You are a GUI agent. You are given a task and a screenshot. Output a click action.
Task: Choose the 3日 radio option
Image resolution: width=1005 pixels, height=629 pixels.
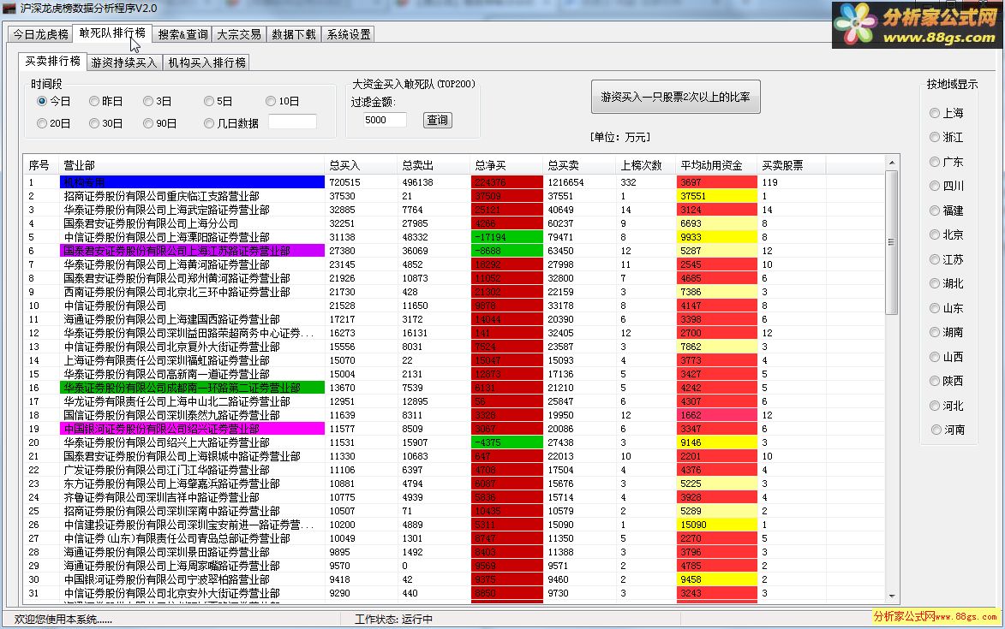(158, 101)
